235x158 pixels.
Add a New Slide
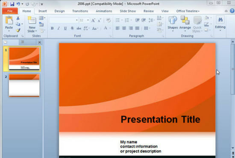pos(32,24)
